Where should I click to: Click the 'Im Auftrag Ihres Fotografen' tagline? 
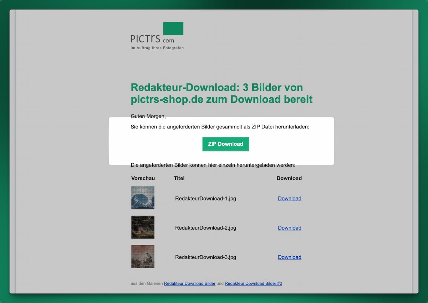pos(157,48)
